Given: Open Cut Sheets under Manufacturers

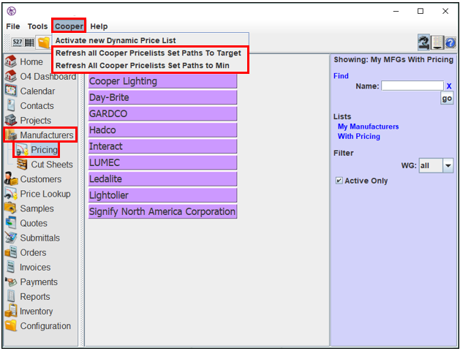Looking at the screenshot, I should pyautogui.click(x=45, y=165).
